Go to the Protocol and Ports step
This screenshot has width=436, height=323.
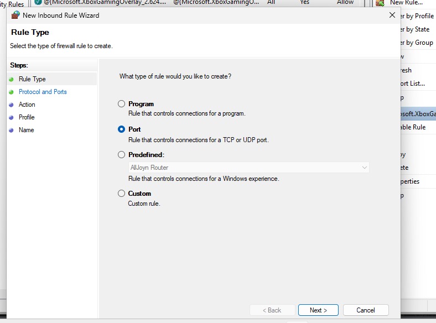(x=43, y=92)
